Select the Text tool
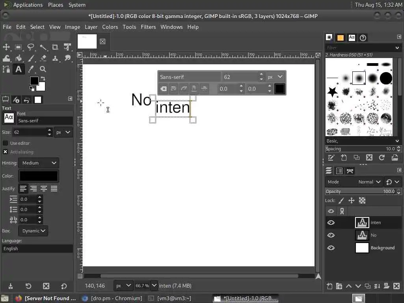Screen dimensions: 404x303 pos(18,69)
